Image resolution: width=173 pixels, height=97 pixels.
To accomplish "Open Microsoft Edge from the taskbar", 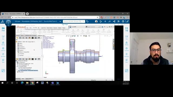I will click(22, 83).
